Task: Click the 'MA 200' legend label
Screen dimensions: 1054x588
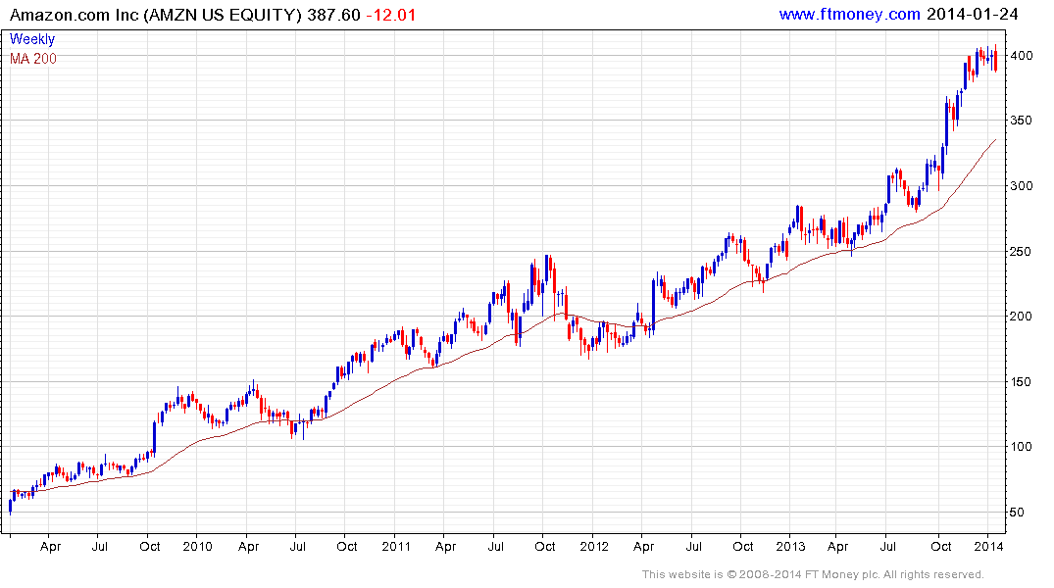Action: (x=33, y=59)
